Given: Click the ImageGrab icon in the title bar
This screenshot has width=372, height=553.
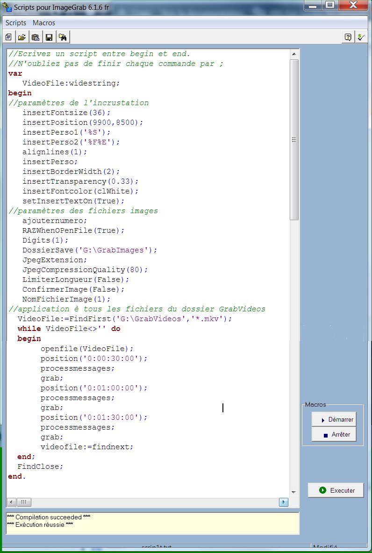Looking at the screenshot, I should 7,7.
